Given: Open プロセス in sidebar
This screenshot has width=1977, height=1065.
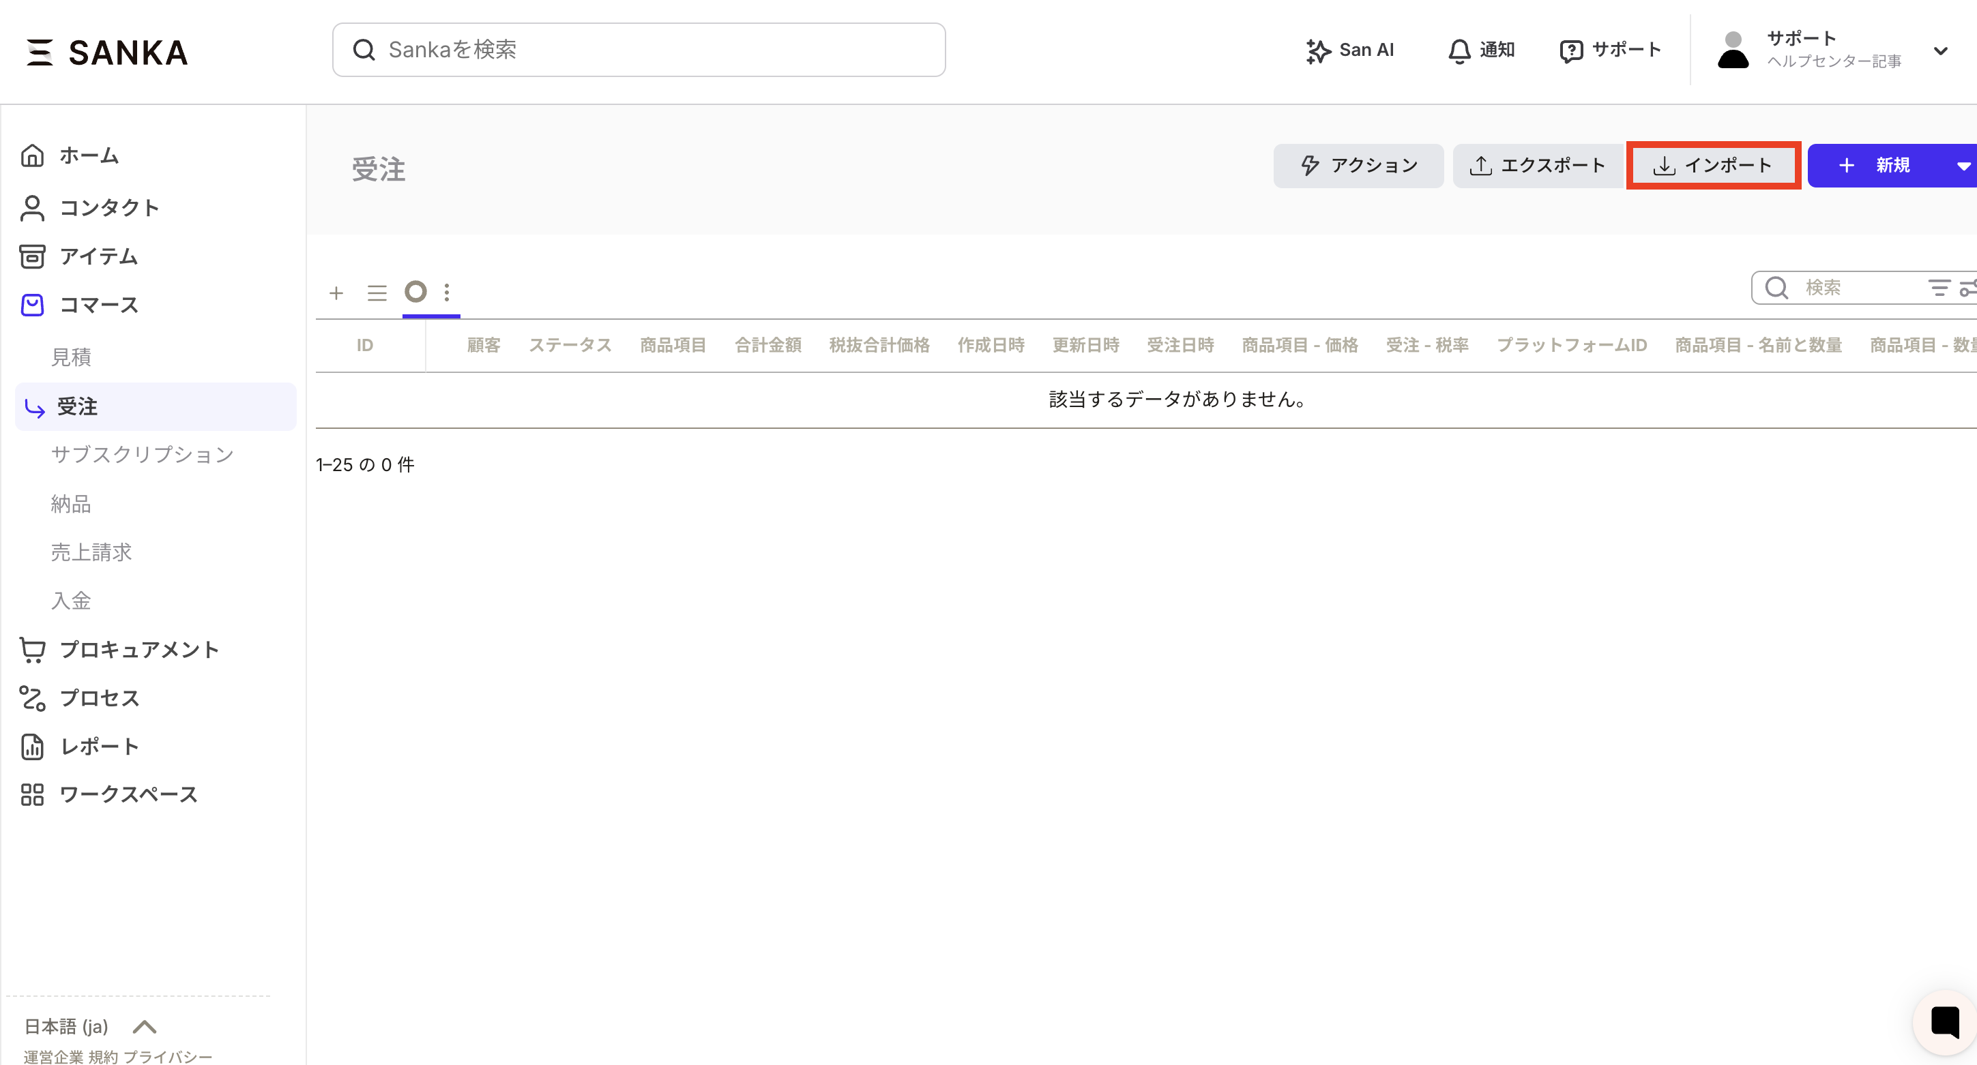Looking at the screenshot, I should (x=80, y=697).
